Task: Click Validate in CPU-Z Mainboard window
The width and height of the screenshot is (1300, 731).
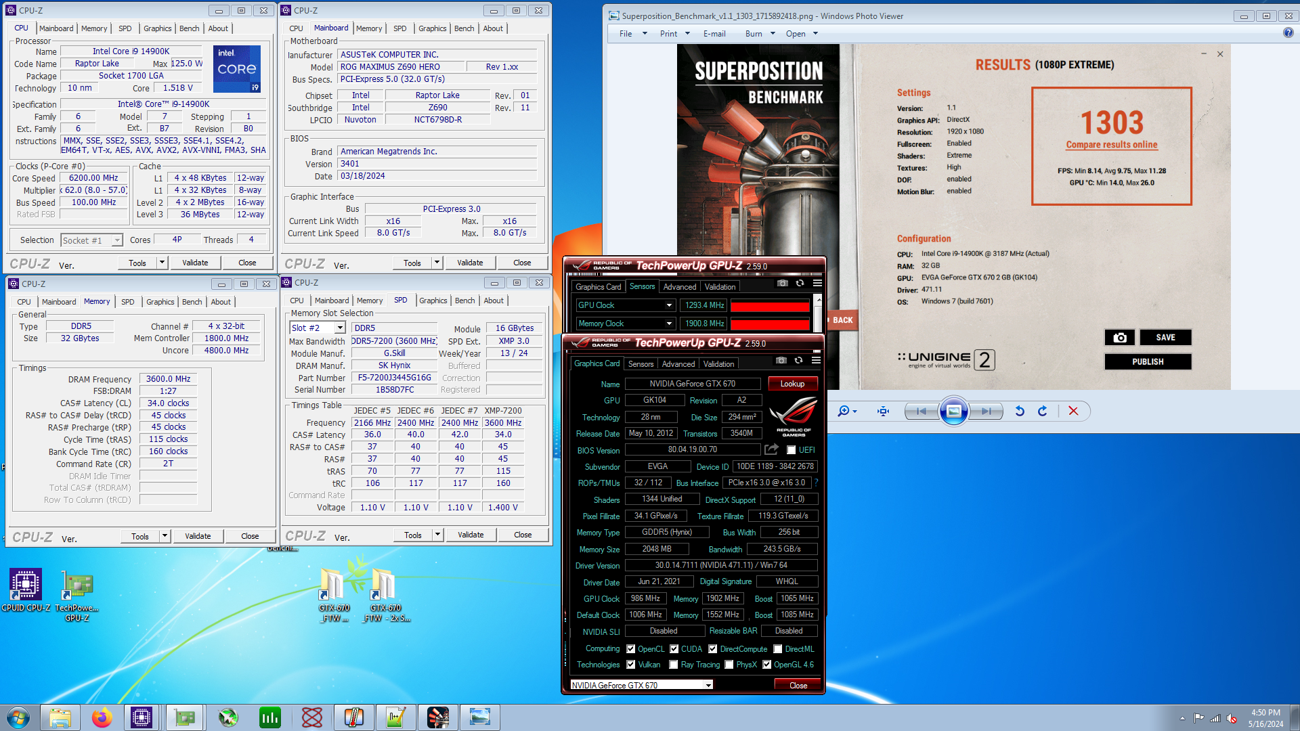Action: point(470,263)
